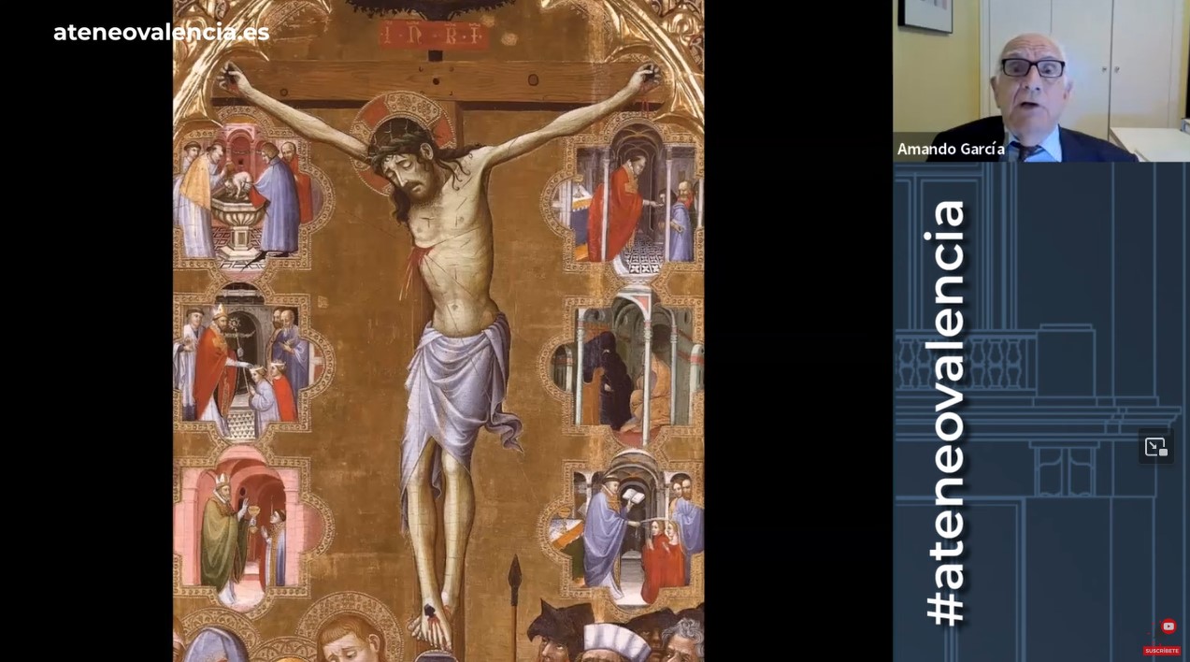This screenshot has width=1190, height=662.
Task: Click the picture-in-picture icon
Action: tap(1155, 447)
